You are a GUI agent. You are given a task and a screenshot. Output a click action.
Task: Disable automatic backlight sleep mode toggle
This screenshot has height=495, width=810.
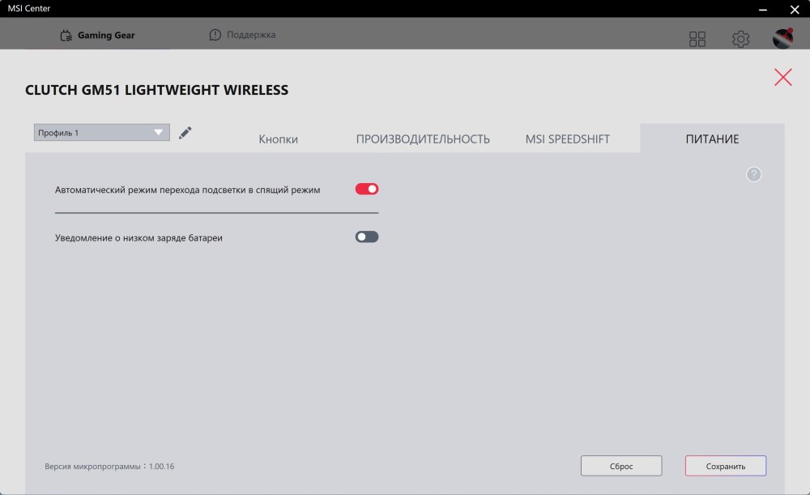367,190
